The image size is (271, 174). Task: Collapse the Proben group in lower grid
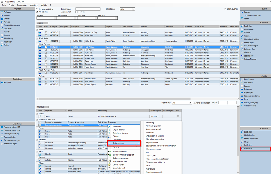[37, 128]
